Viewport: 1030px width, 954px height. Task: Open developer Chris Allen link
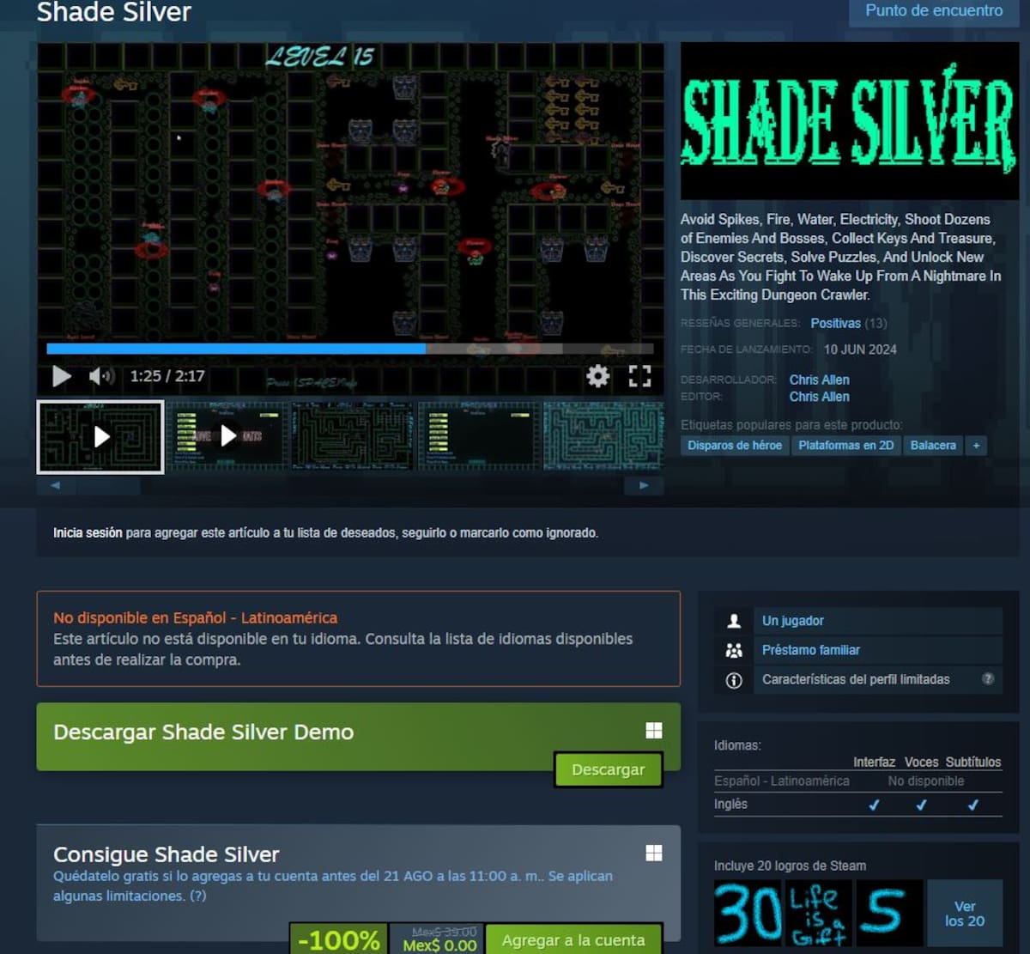(x=819, y=380)
